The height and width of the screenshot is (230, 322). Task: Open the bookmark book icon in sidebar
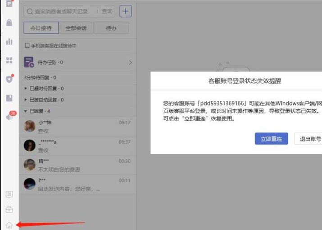9,98
